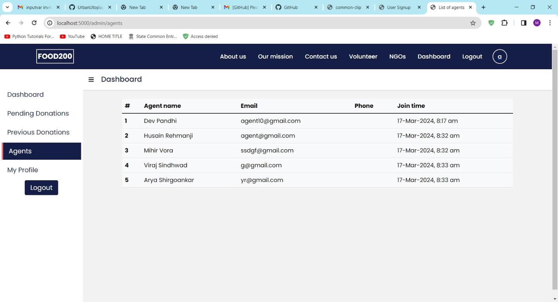Click email agent10@gmail.com
This screenshot has height=302, width=558.
click(270, 121)
